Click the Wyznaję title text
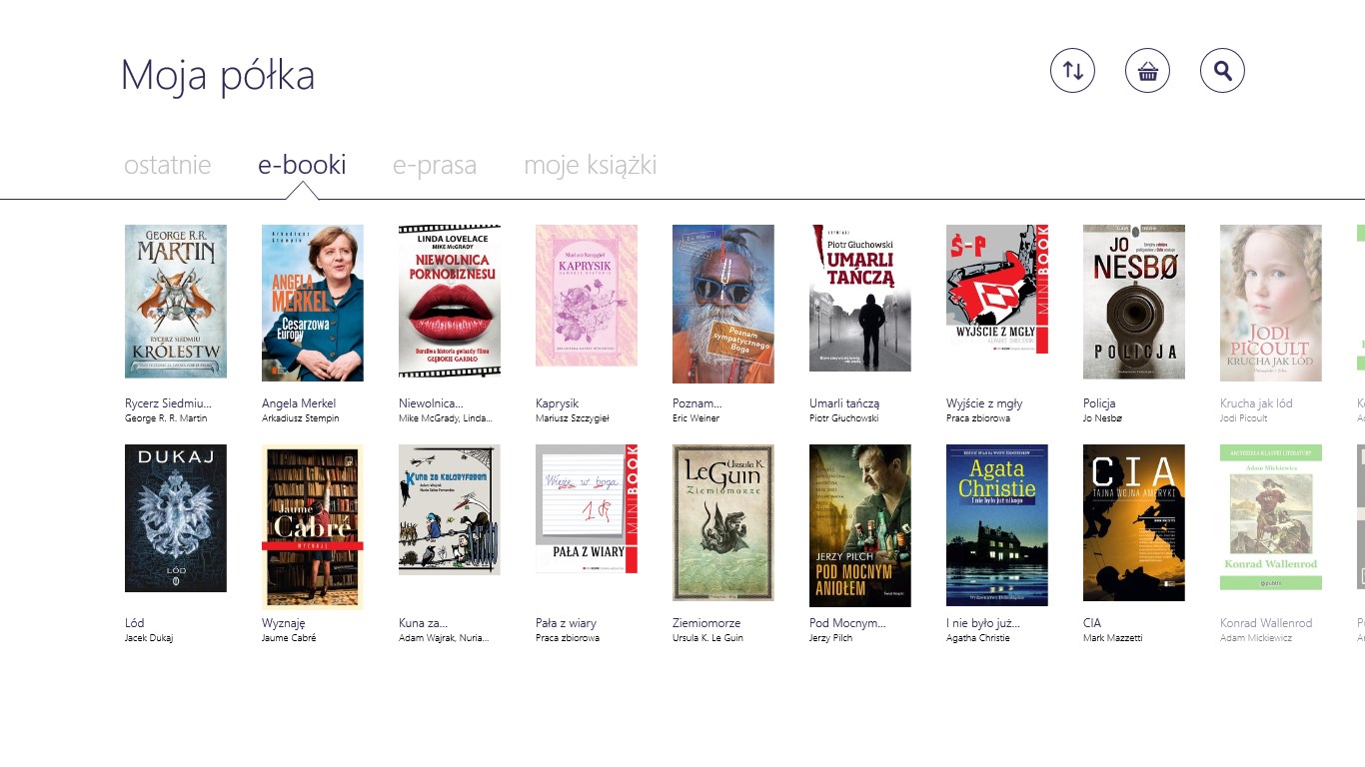Screen dimensions: 1365x767 [284, 623]
